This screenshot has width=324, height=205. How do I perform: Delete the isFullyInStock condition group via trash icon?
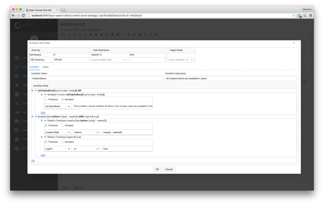click(x=32, y=90)
